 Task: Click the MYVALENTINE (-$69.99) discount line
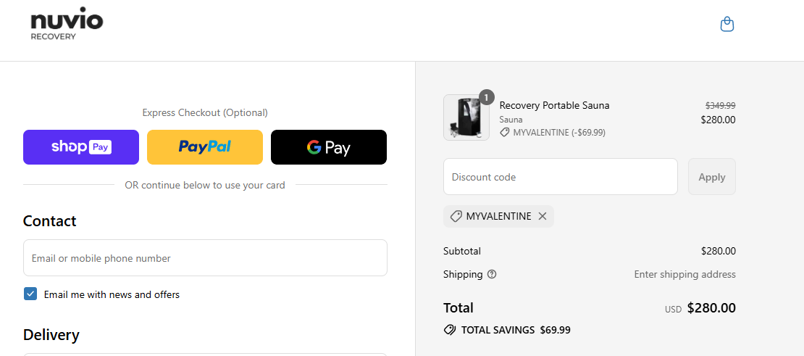[x=559, y=133]
